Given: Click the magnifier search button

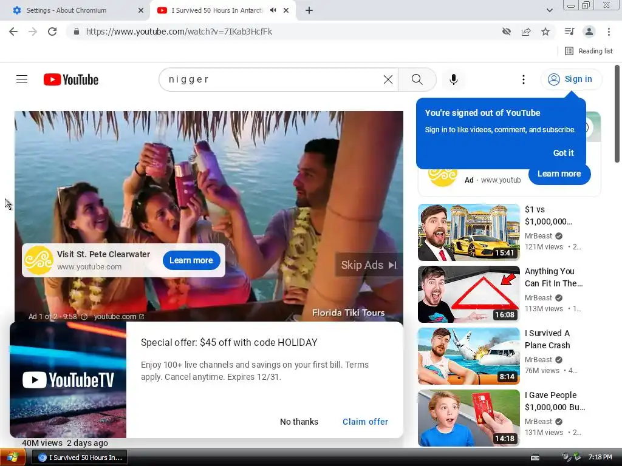Looking at the screenshot, I should 417,79.
